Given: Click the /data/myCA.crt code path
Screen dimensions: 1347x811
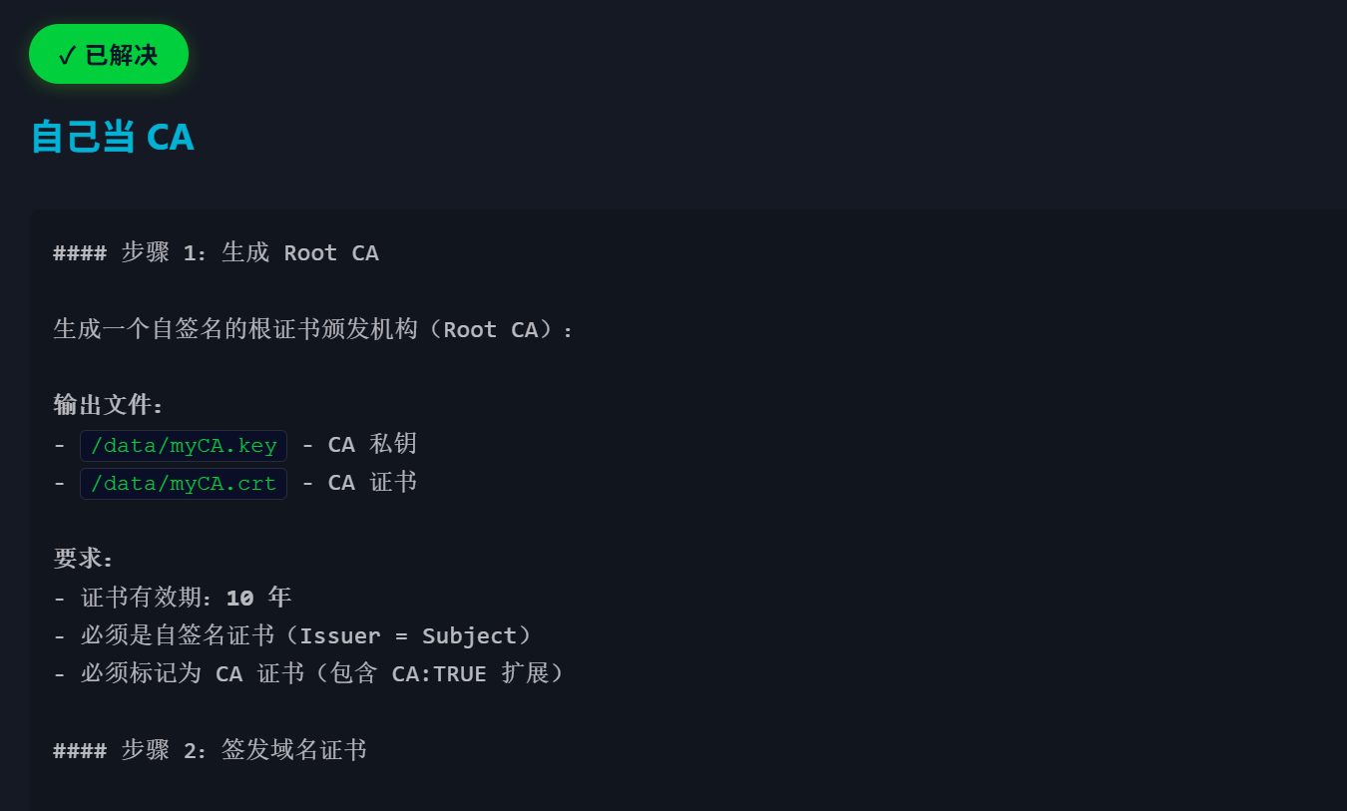Looking at the screenshot, I should tap(184, 484).
